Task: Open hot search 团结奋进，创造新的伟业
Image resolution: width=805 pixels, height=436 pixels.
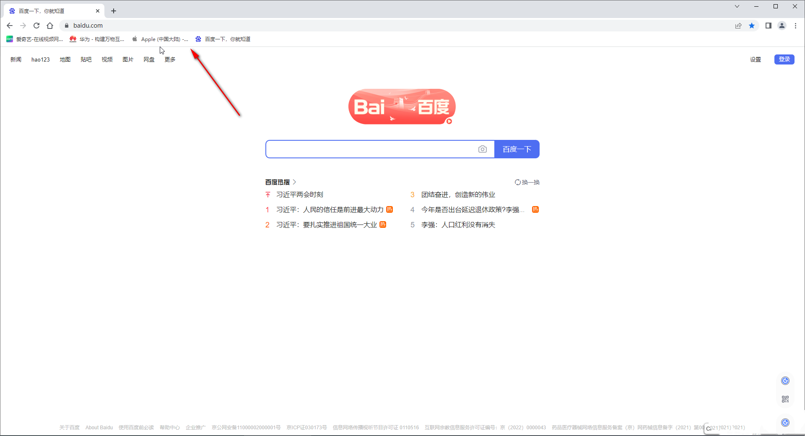Action: tap(458, 194)
